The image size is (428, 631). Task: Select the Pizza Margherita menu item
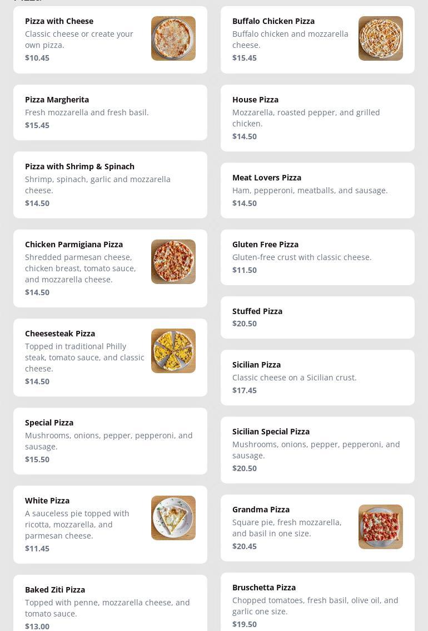coord(111,112)
